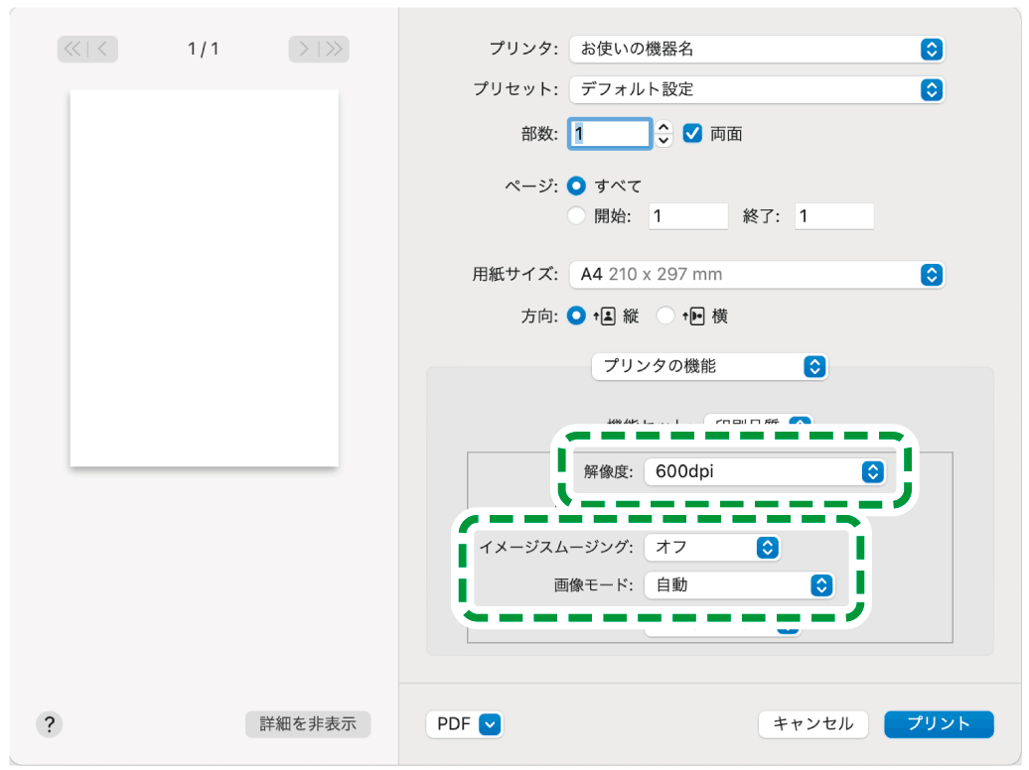The height and width of the screenshot is (770, 1029).
Task: Click the 終了 ending page input field
Action: coord(834,215)
